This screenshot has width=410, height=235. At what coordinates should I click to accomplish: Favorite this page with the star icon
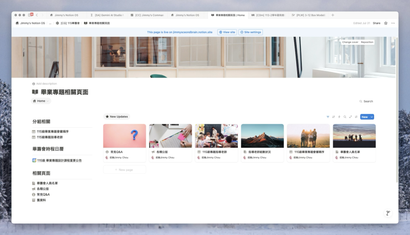coord(386,23)
